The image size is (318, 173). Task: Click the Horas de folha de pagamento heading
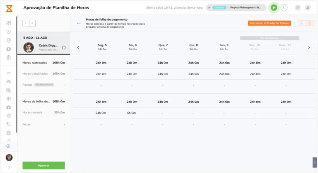coord(107,19)
